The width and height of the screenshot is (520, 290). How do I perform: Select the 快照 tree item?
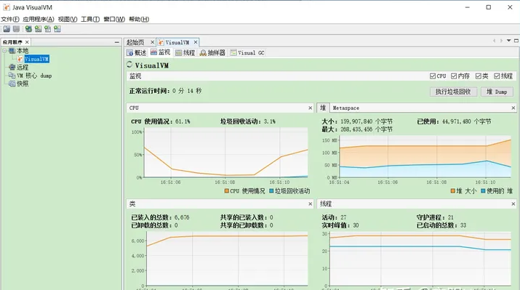tap(23, 84)
